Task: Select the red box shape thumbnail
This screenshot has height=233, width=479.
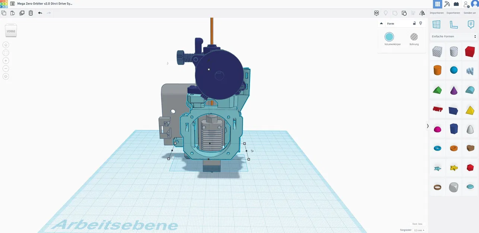Action: pyautogui.click(x=470, y=51)
